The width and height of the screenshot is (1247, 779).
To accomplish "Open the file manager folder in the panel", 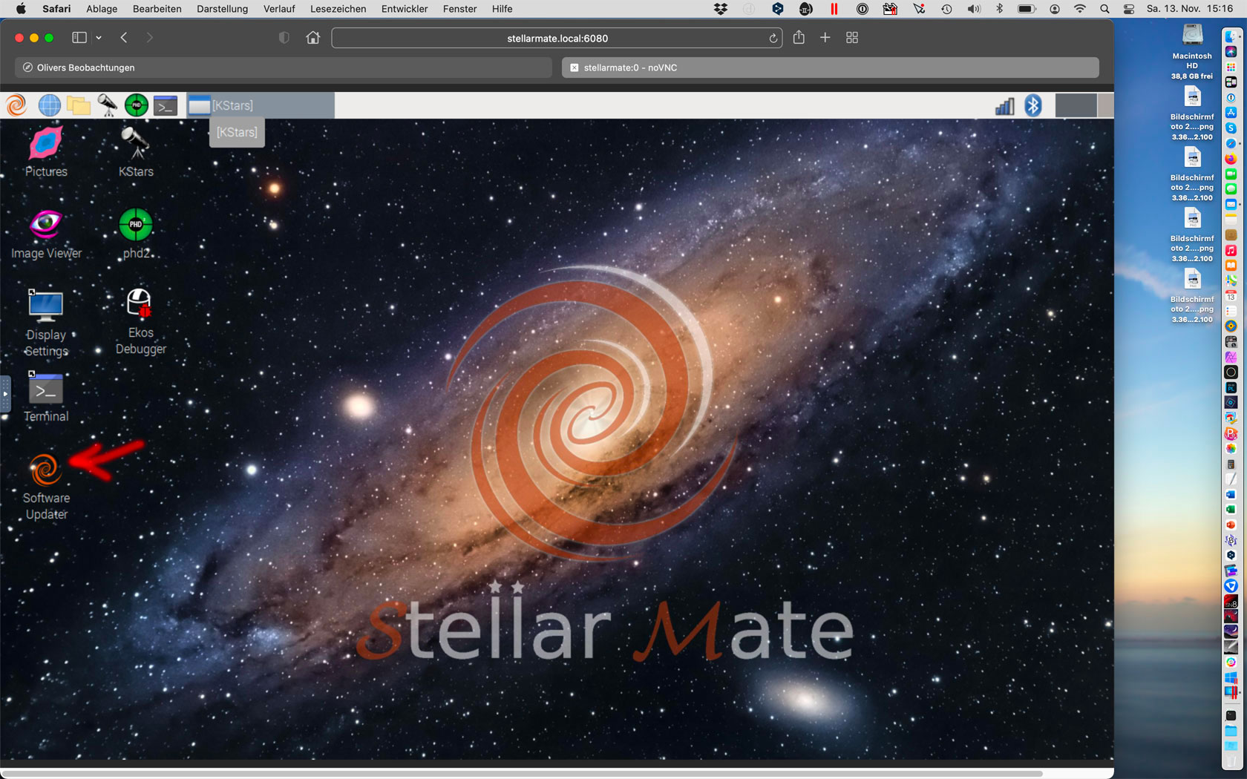I will click(79, 105).
